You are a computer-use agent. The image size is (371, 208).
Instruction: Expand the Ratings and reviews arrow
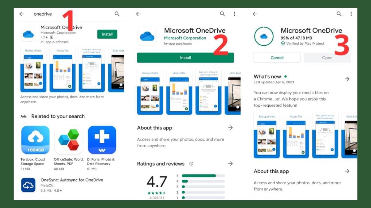coord(230,164)
